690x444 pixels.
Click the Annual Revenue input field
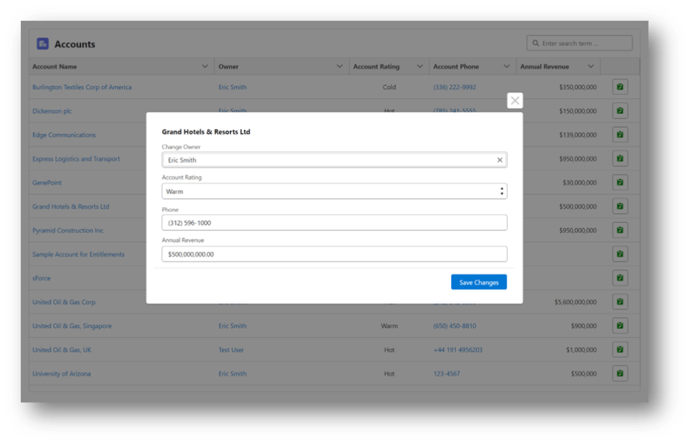pyautogui.click(x=335, y=254)
